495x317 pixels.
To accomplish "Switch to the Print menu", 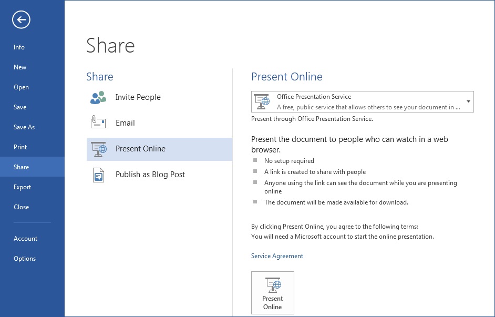I will tap(21, 147).
